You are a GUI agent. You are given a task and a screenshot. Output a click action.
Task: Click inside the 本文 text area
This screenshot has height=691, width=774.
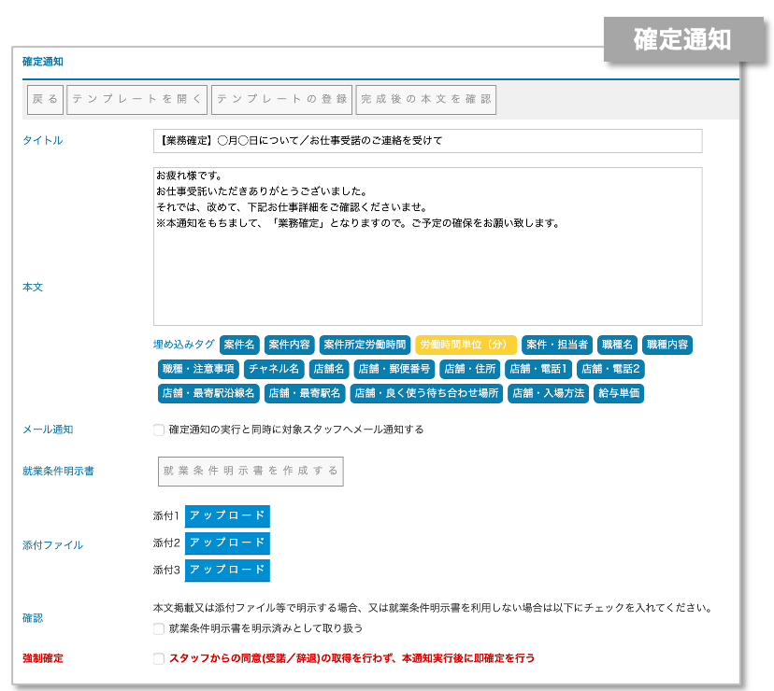tap(427, 247)
